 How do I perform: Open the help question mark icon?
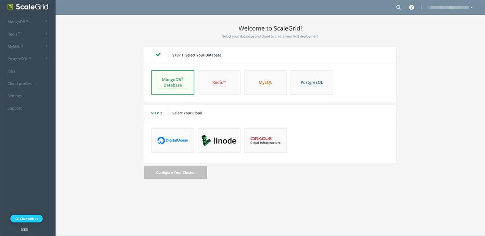[x=411, y=7]
